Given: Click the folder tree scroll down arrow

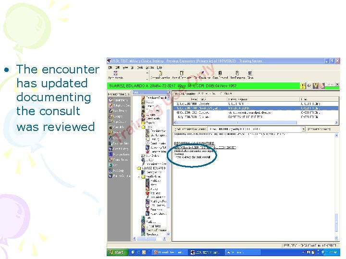Looking at the screenshot, I should (168, 234).
